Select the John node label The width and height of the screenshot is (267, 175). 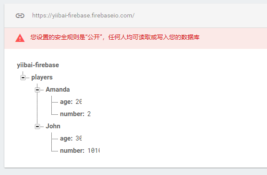click(53, 126)
